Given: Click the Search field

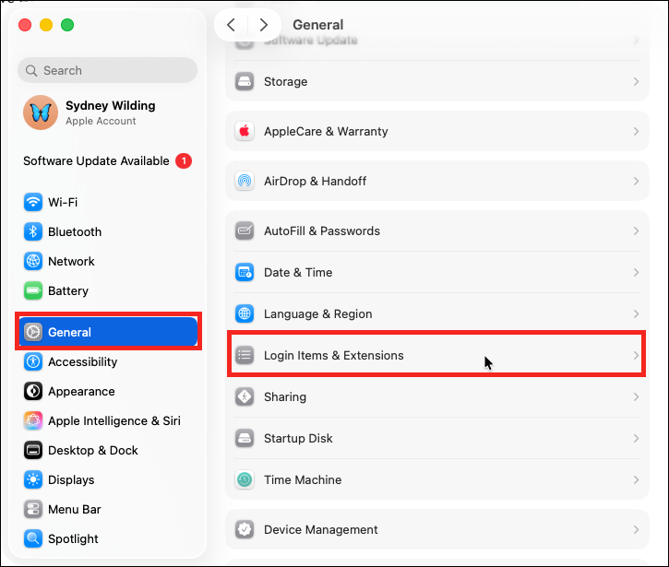Looking at the screenshot, I should tap(108, 70).
